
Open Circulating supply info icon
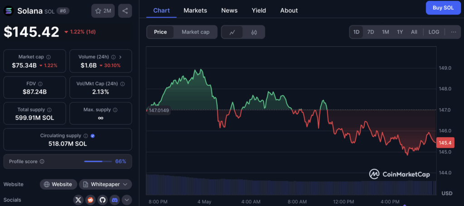[x=86, y=136]
